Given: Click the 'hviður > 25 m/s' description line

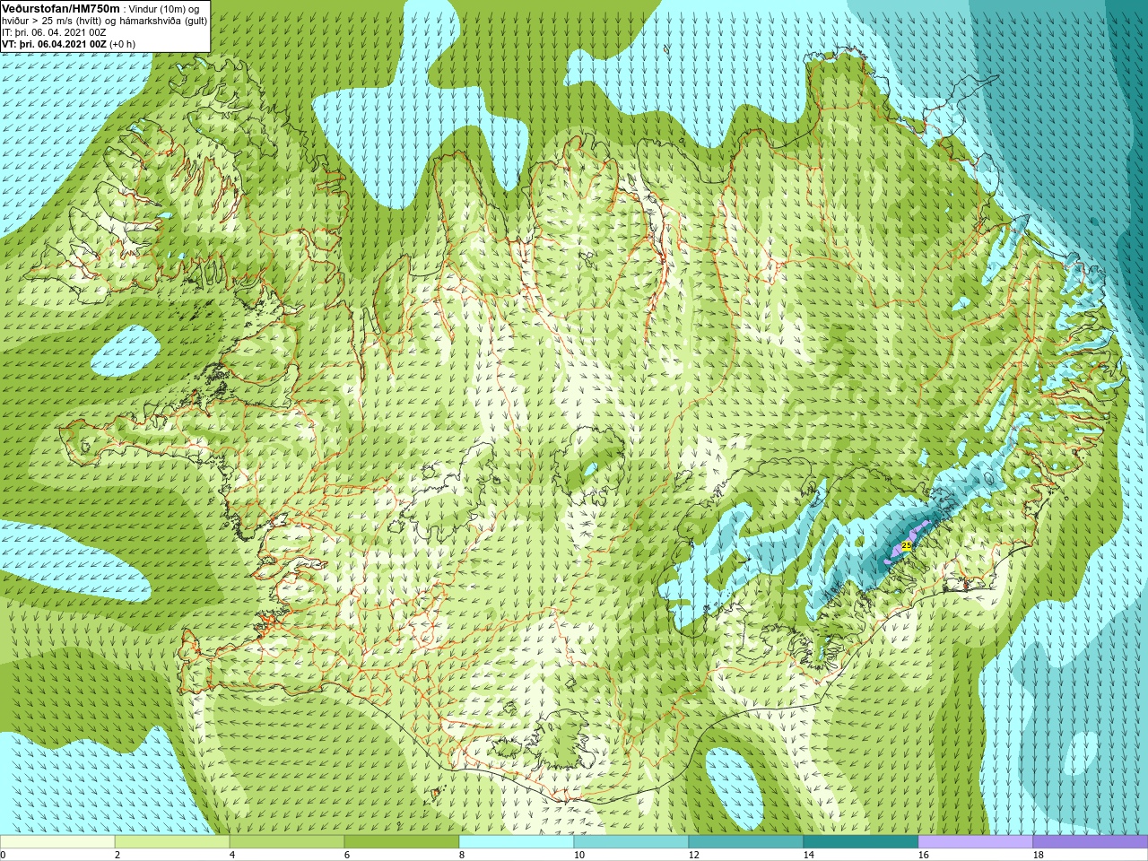Looking at the screenshot, I should click(105, 21).
